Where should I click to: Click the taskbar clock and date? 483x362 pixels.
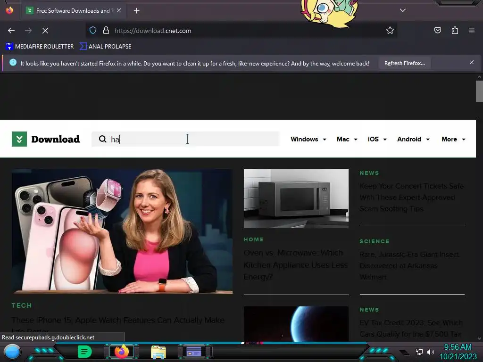tap(458, 352)
